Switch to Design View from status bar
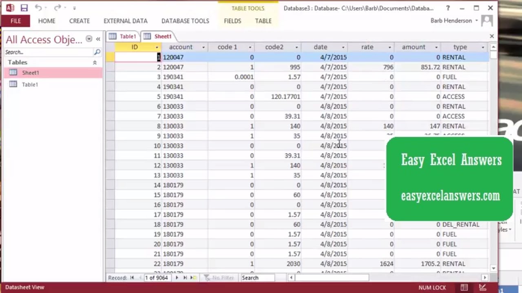Screen dimensions: 522x293 point(482,288)
